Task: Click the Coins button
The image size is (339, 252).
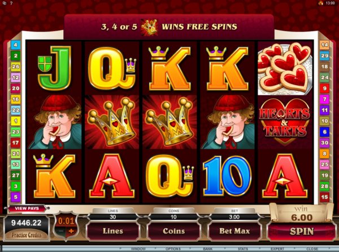Action: [173, 231]
